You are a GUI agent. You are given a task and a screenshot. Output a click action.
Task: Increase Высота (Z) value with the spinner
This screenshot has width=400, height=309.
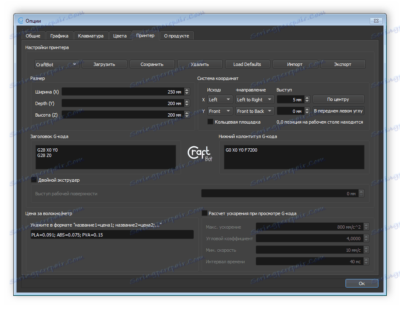187,113
